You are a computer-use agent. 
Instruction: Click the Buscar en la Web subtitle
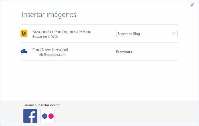point(45,37)
